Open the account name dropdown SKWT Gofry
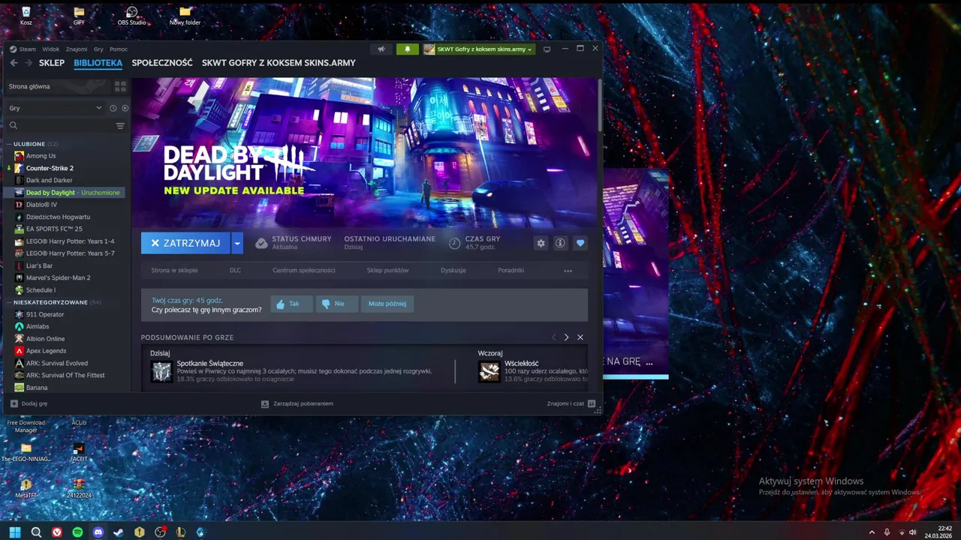Screen dimensions: 961x540 [x=477, y=49]
